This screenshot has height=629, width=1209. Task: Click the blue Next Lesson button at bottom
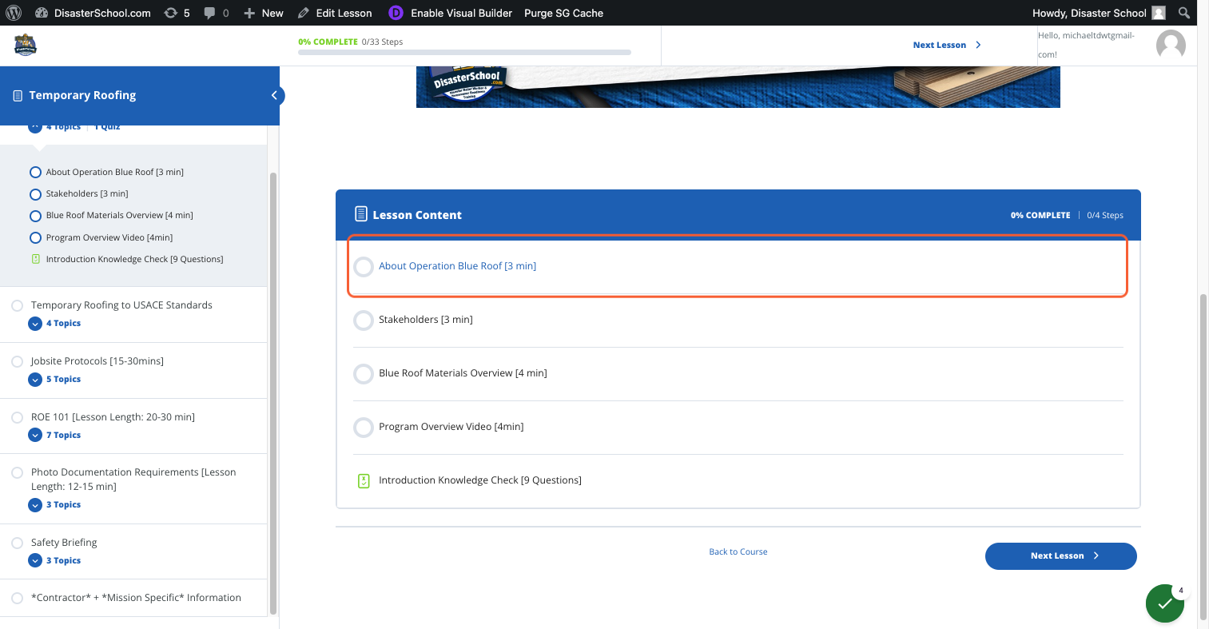click(x=1060, y=556)
